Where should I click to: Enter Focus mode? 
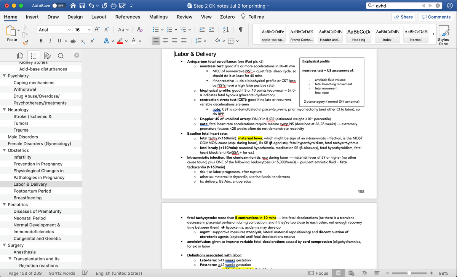318,273
